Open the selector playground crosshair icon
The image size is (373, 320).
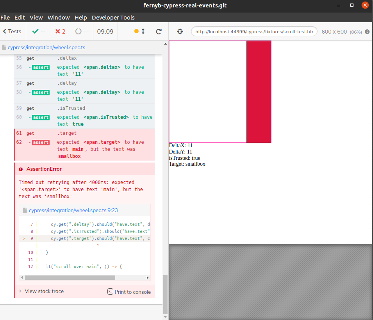[180, 31]
